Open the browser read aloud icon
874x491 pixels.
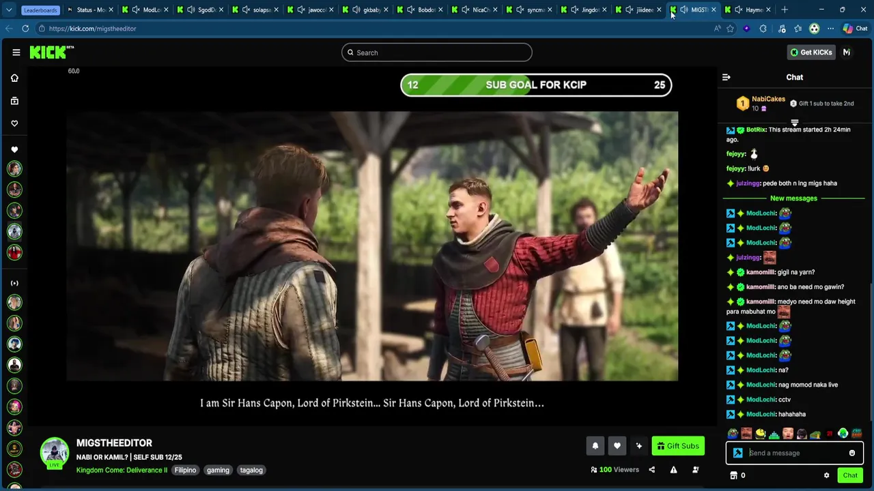(717, 29)
